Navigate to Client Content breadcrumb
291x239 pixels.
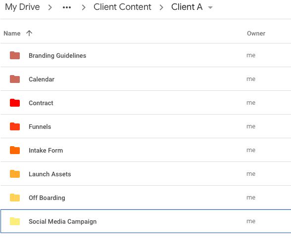(x=122, y=7)
